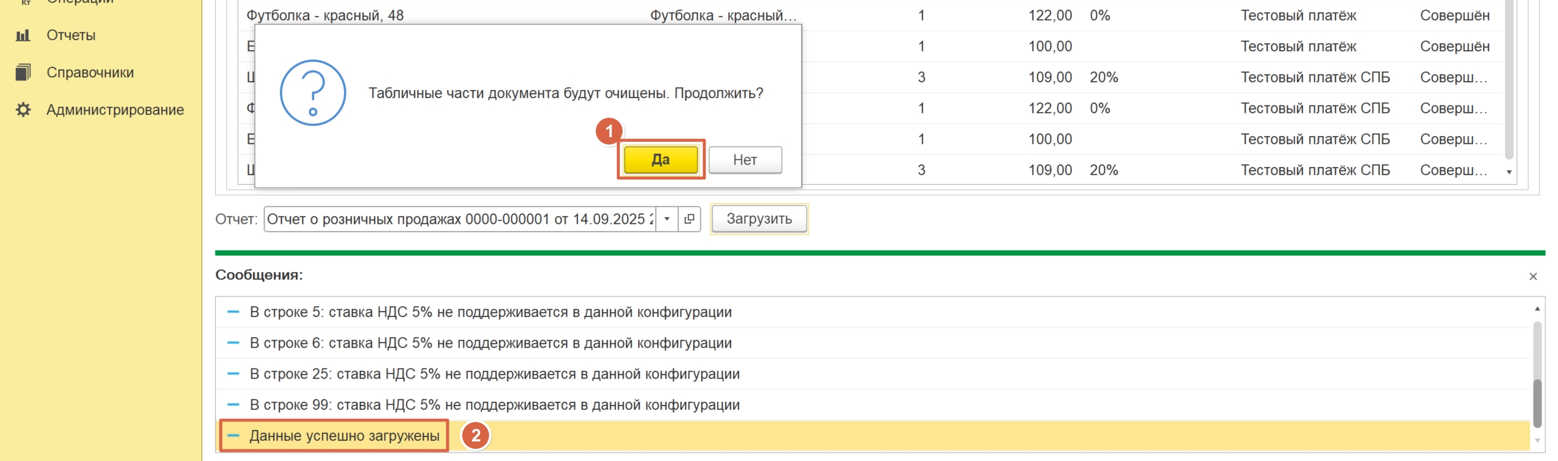Select the Данные успешно загружены message
1558x461 pixels.
tap(344, 436)
